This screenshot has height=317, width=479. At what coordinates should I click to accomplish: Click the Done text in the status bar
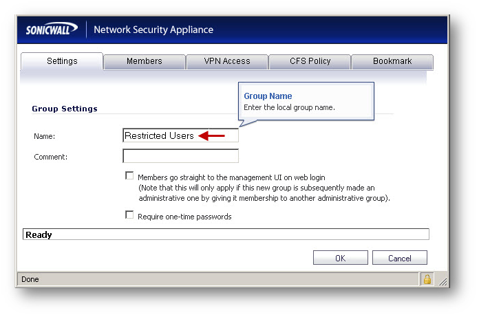30,279
